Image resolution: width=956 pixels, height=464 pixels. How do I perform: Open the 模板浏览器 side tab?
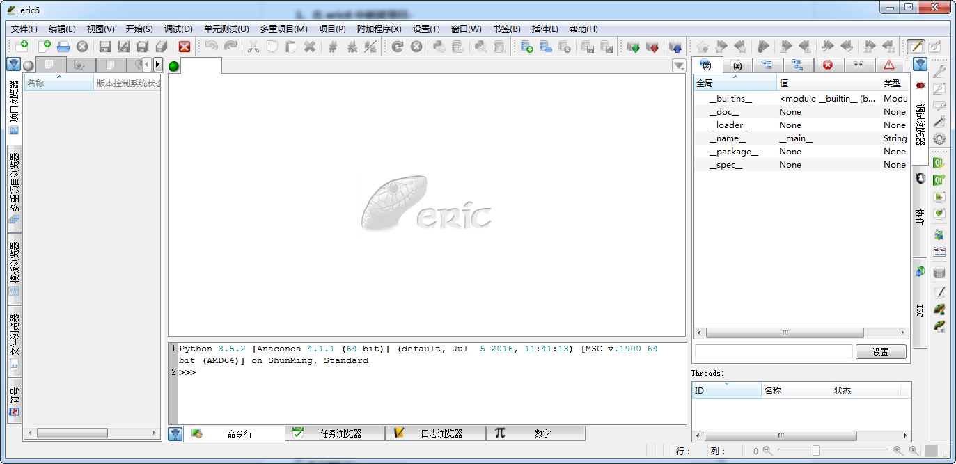point(14,269)
